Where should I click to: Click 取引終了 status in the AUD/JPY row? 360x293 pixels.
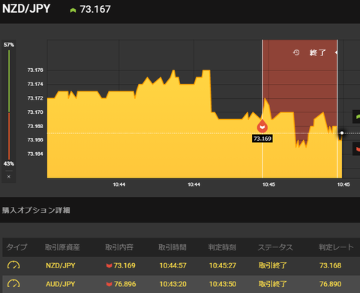tap(273, 284)
